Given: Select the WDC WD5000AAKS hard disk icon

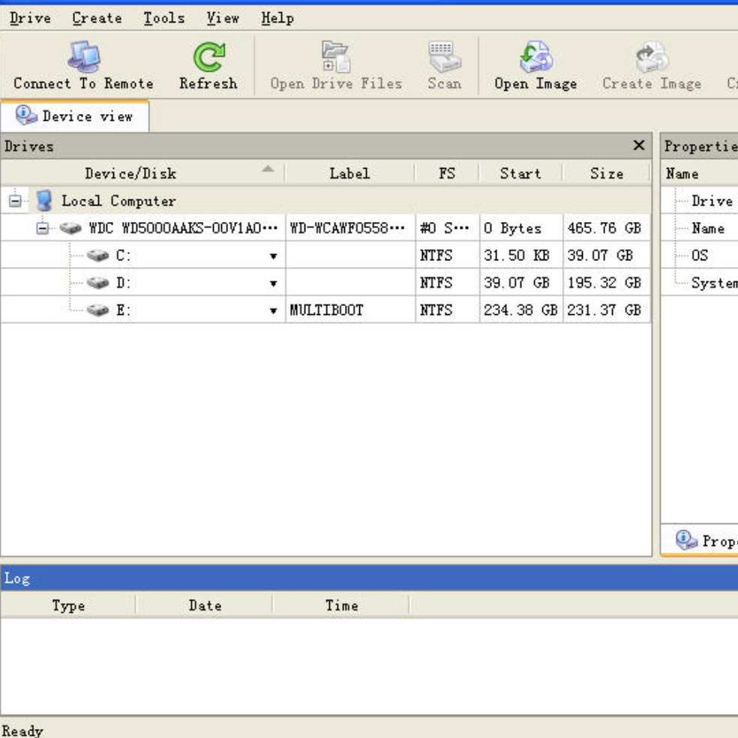Looking at the screenshot, I should [70, 228].
